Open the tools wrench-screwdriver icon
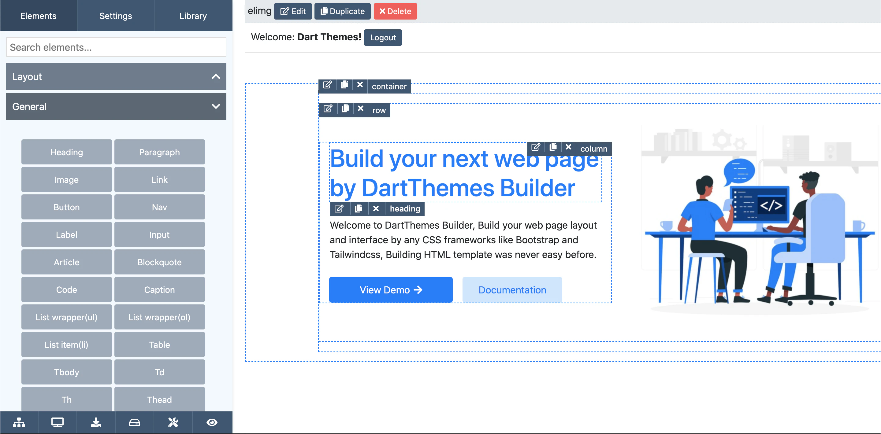This screenshot has height=434, width=881. pyautogui.click(x=173, y=423)
